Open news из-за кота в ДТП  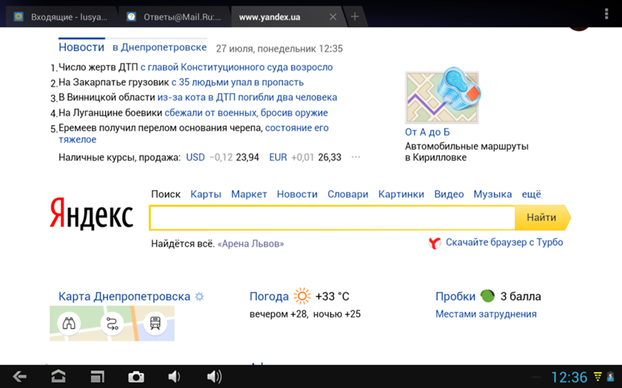(247, 98)
